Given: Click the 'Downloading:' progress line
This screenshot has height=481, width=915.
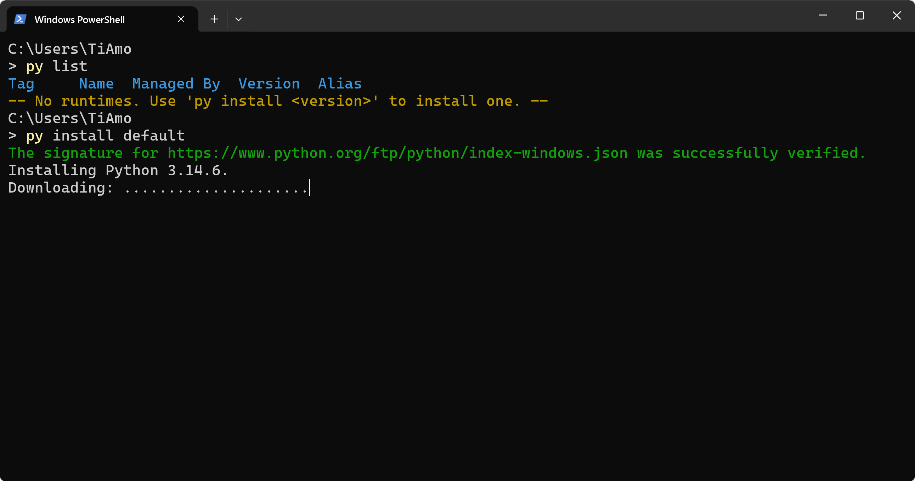Looking at the screenshot, I should click(x=158, y=188).
